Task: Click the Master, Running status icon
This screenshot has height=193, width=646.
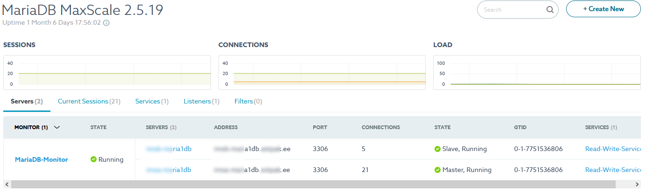Action: [437, 170]
